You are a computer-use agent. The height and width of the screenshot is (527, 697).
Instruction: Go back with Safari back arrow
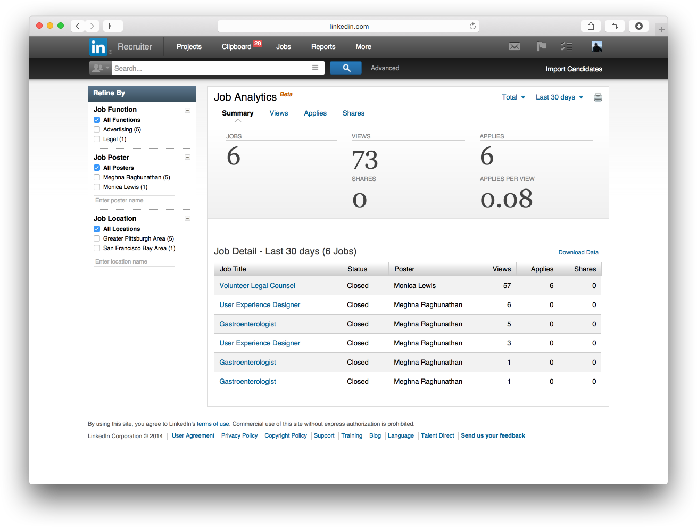[x=78, y=26]
